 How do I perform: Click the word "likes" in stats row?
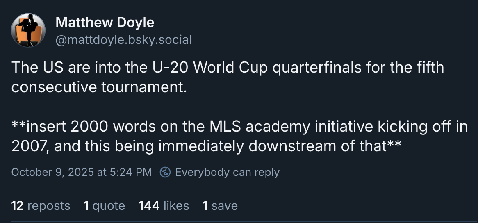[x=176, y=205]
